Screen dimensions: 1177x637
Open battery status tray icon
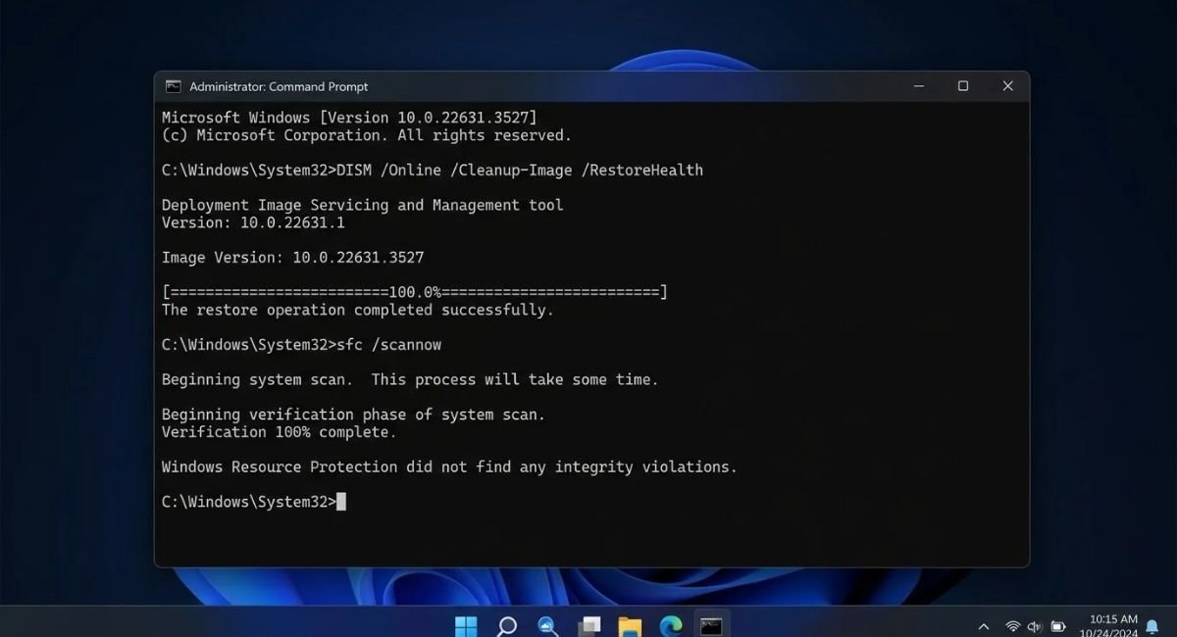1058,626
